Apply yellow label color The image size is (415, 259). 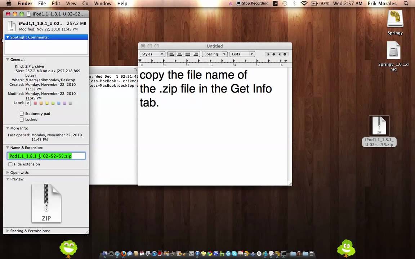pyautogui.click(x=47, y=103)
